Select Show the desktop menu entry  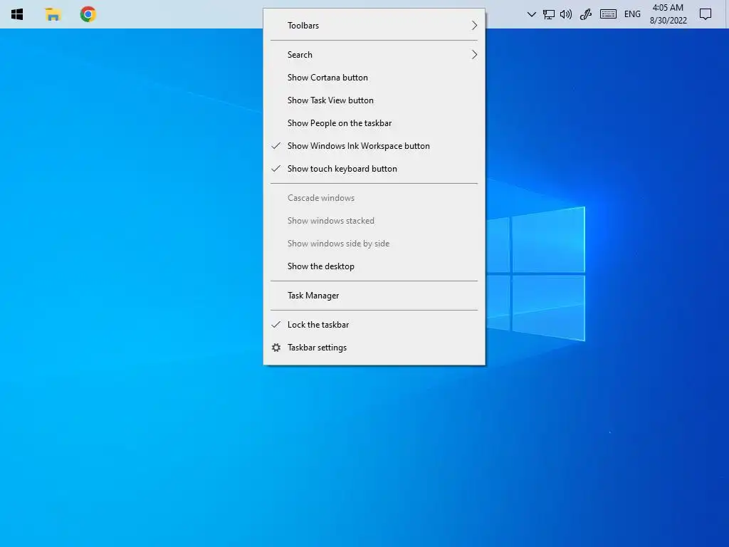[x=374, y=266]
